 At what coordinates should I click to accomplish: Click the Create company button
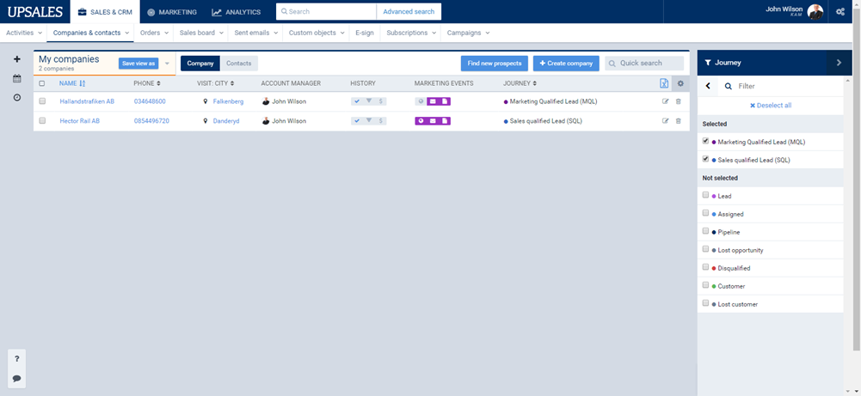pos(566,64)
